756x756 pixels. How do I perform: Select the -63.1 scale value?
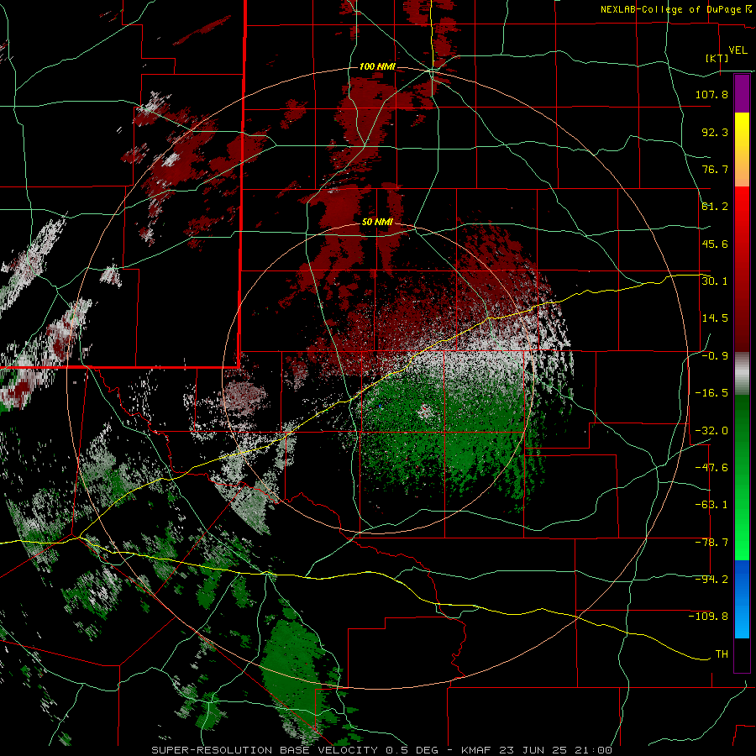coord(711,505)
